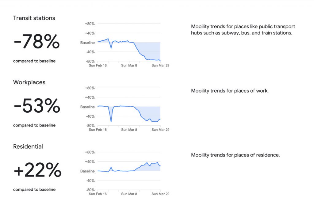Click the Transit stations heading
This screenshot has height=208, width=314.
[34, 18]
